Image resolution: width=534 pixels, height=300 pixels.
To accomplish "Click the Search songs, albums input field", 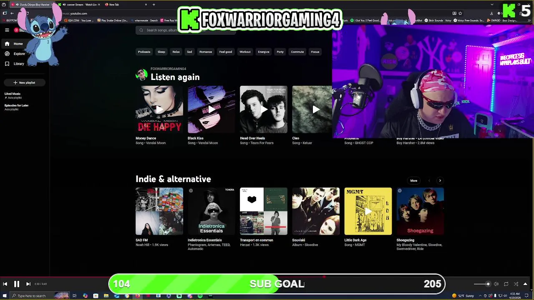I will [x=186, y=30].
